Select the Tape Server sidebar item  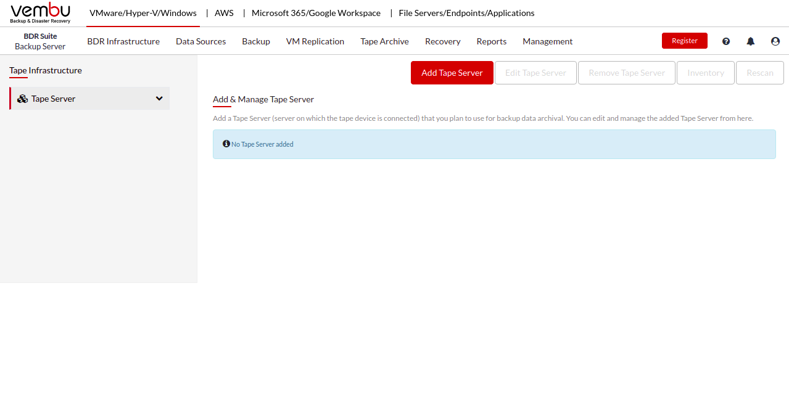pyautogui.click(x=89, y=99)
